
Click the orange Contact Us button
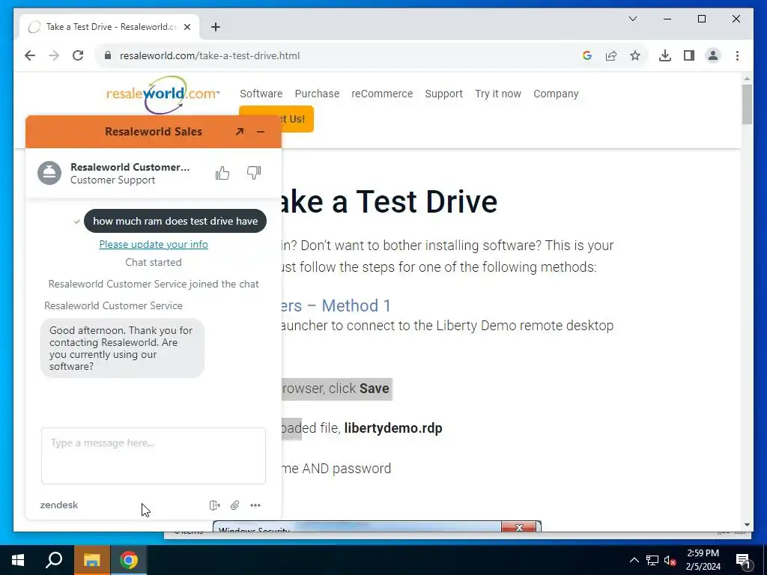point(297,119)
